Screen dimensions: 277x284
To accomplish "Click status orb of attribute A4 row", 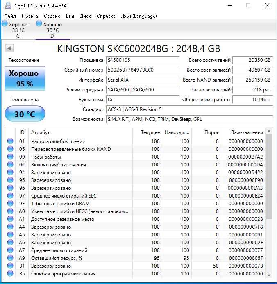I will click(x=10, y=227).
